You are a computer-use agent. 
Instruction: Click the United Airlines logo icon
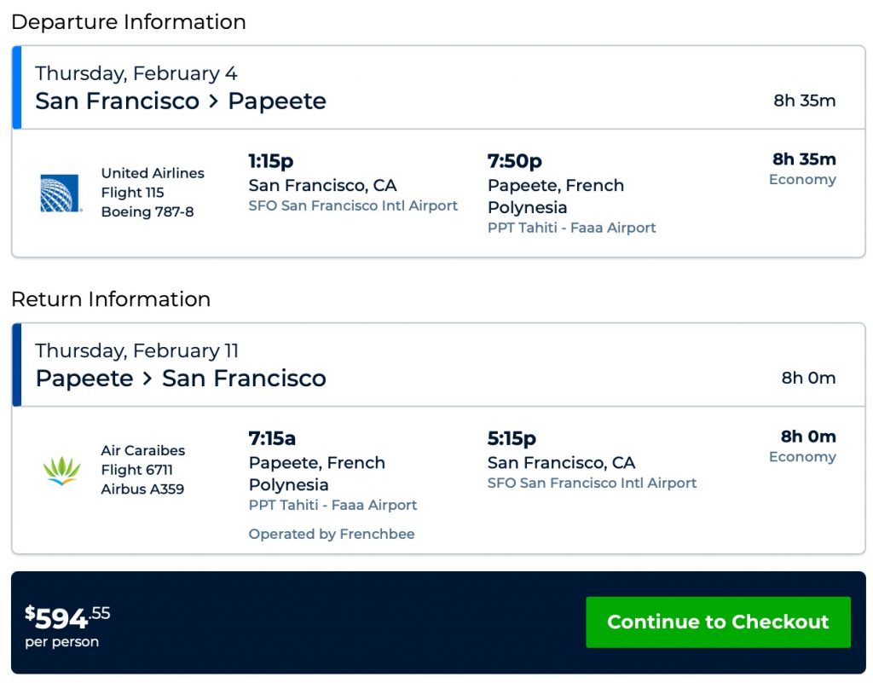[61, 194]
